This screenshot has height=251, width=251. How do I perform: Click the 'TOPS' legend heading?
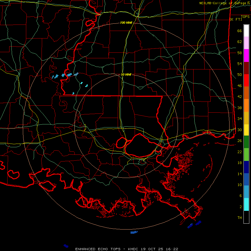[x=245, y=17]
